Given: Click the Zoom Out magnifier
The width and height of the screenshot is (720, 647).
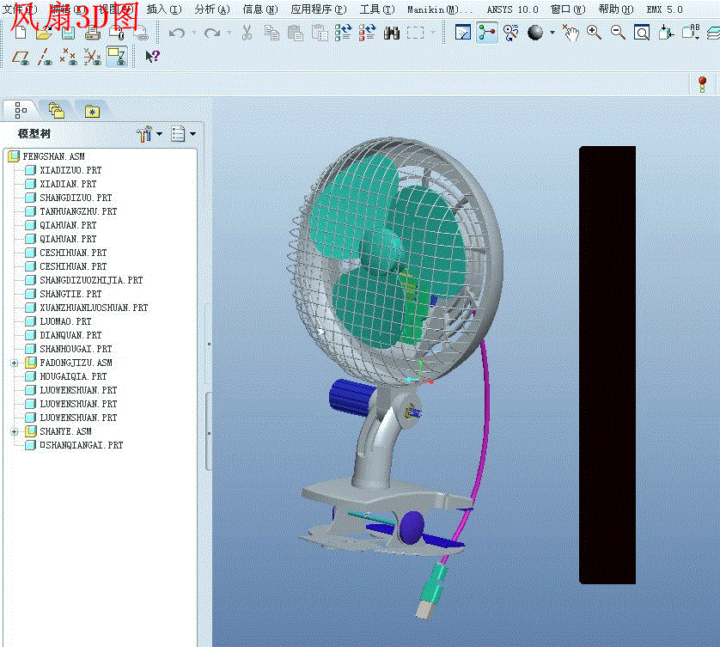Looking at the screenshot, I should (x=618, y=33).
